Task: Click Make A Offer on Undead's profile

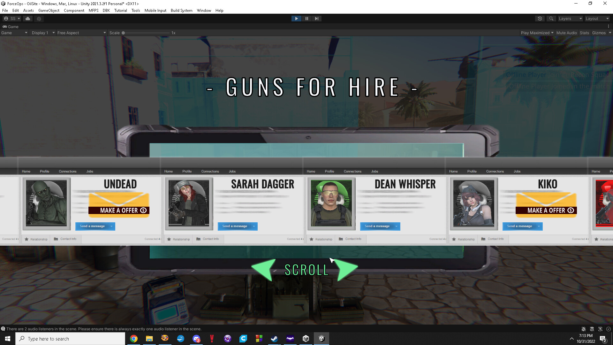Action: [x=118, y=210]
